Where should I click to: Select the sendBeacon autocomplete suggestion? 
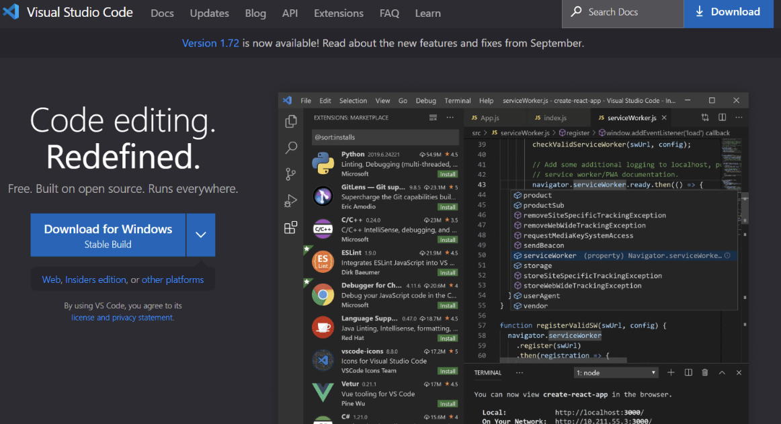[x=624, y=246]
